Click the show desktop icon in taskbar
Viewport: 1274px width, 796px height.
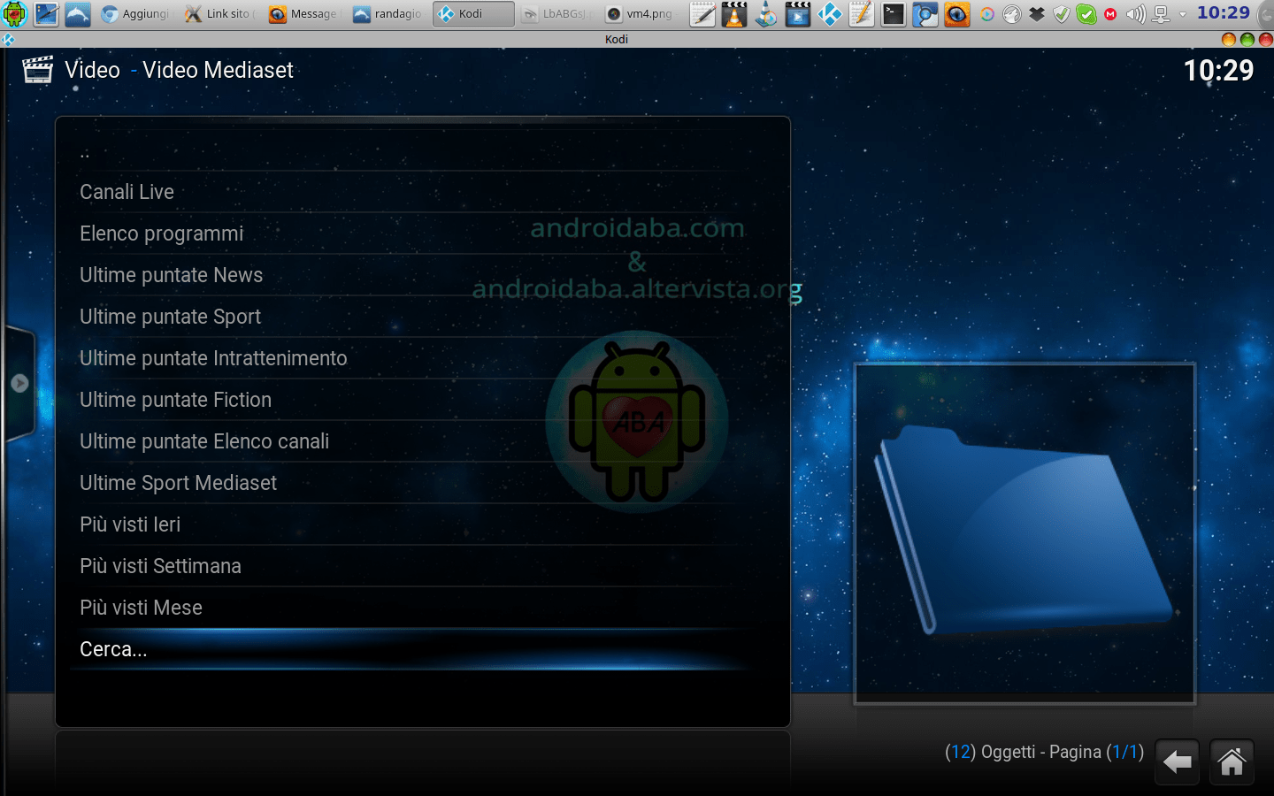pyautogui.click(x=47, y=14)
